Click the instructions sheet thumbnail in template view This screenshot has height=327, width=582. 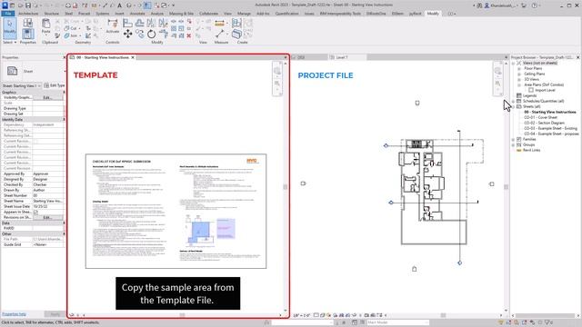176,212
